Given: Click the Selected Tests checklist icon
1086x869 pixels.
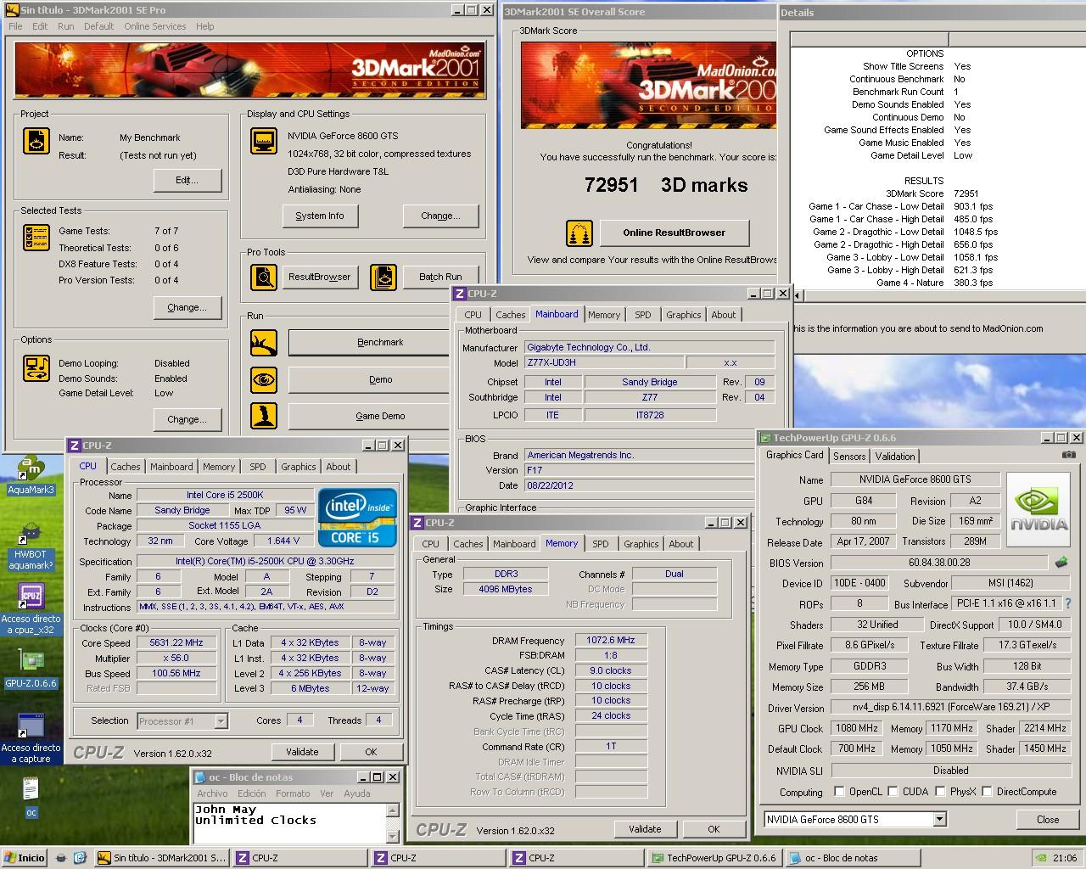Looking at the screenshot, I should [36, 238].
